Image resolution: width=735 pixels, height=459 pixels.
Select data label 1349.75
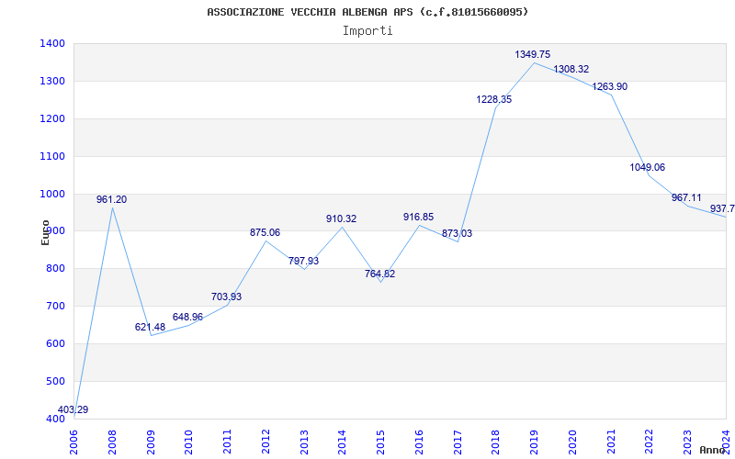[533, 54]
